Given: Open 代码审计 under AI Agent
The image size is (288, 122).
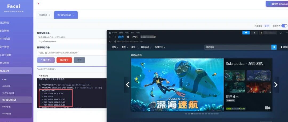Looking at the screenshot, I should (16, 86).
